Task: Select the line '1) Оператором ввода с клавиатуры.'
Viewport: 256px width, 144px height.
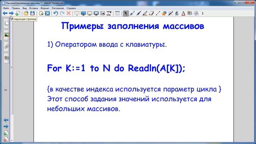Action: (x=107, y=44)
